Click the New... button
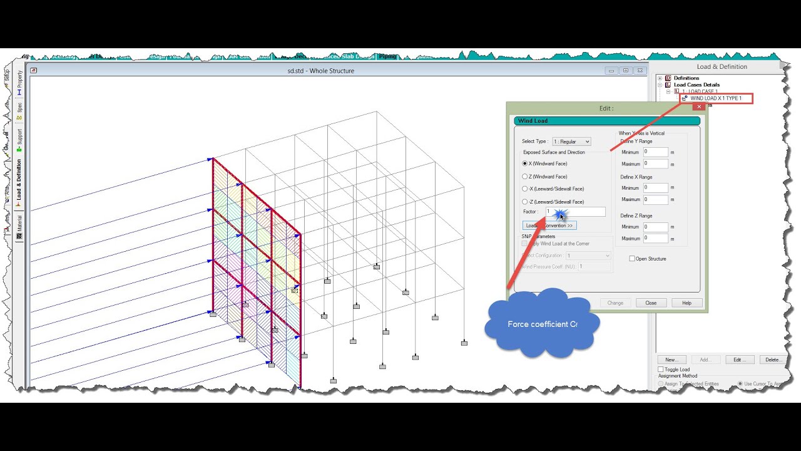This screenshot has width=801, height=451. pyautogui.click(x=671, y=360)
